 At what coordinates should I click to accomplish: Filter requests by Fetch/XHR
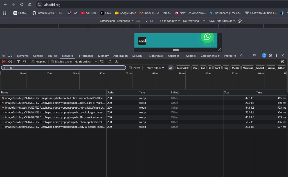183,68
